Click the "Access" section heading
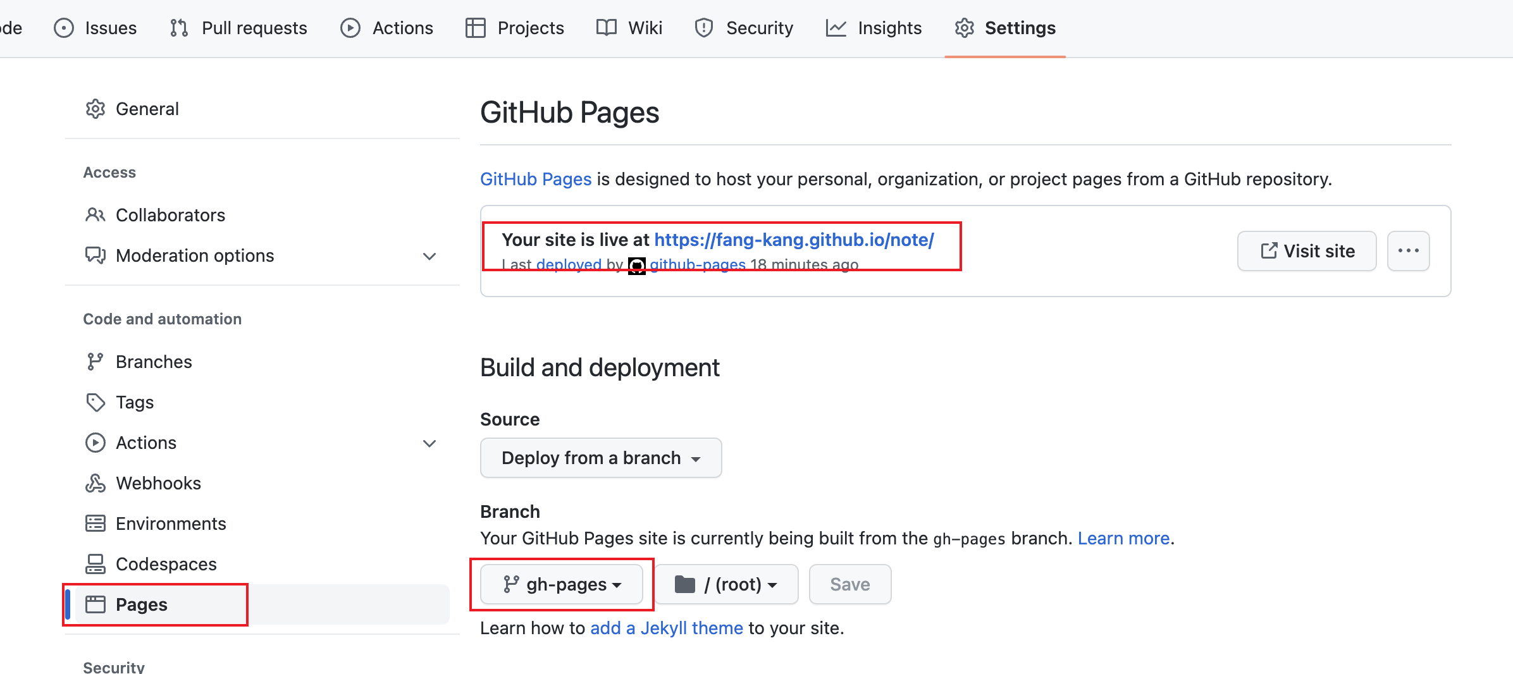Image resolution: width=1513 pixels, height=674 pixels. click(x=109, y=173)
